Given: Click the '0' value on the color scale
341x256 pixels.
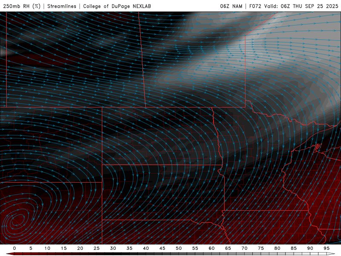Looking at the screenshot, I should [x=14, y=248].
